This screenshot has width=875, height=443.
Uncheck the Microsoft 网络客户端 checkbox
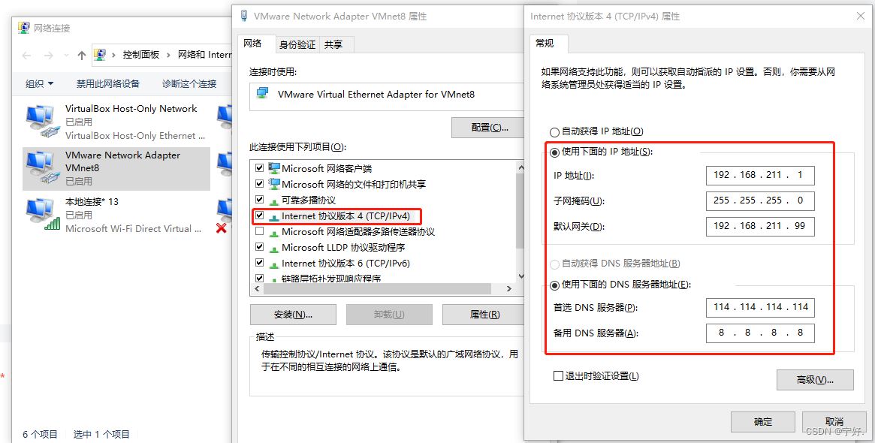coord(259,168)
